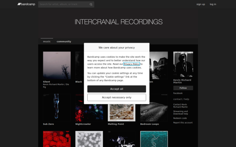236x147 pixels.
Task: Open the sign up link
Action: 201,4
